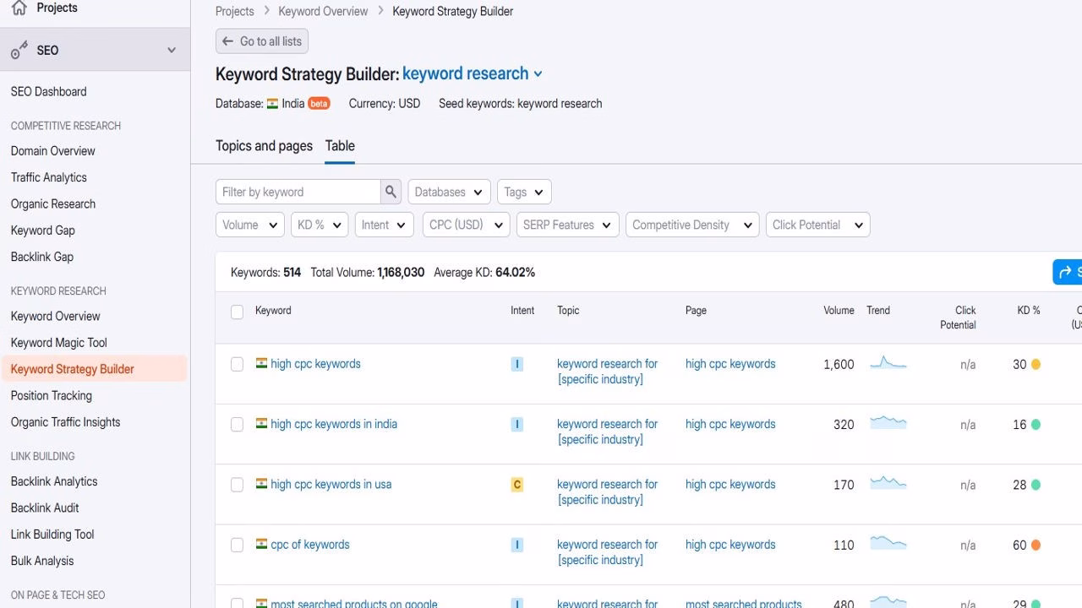Open the Volume filter dropdown
This screenshot has width=1082, height=608.
(249, 225)
